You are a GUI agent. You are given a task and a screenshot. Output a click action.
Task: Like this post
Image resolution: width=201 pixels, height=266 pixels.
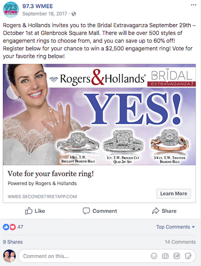point(35,211)
